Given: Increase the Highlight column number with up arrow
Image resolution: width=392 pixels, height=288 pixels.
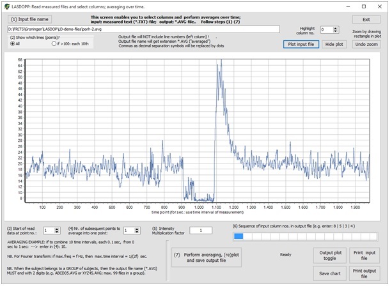Looking at the screenshot, I should (x=336, y=28).
